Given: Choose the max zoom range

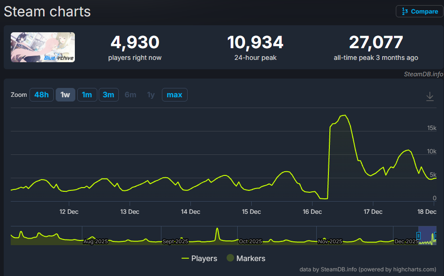Looking at the screenshot, I should 175,95.
